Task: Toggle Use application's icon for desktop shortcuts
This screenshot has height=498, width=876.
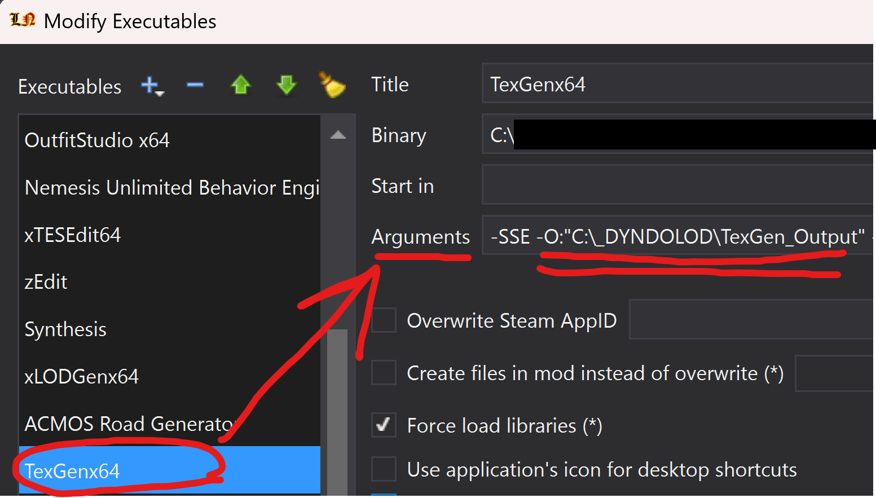Action: coord(384,469)
